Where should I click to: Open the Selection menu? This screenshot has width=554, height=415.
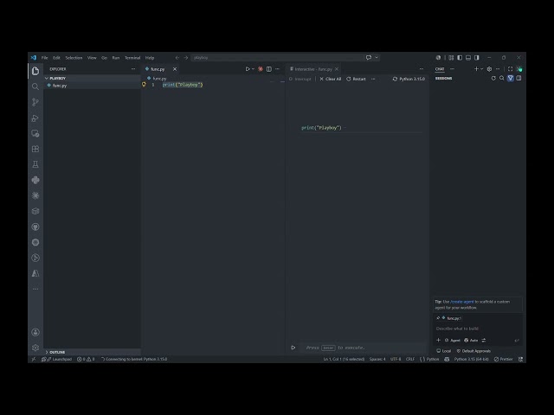point(74,58)
